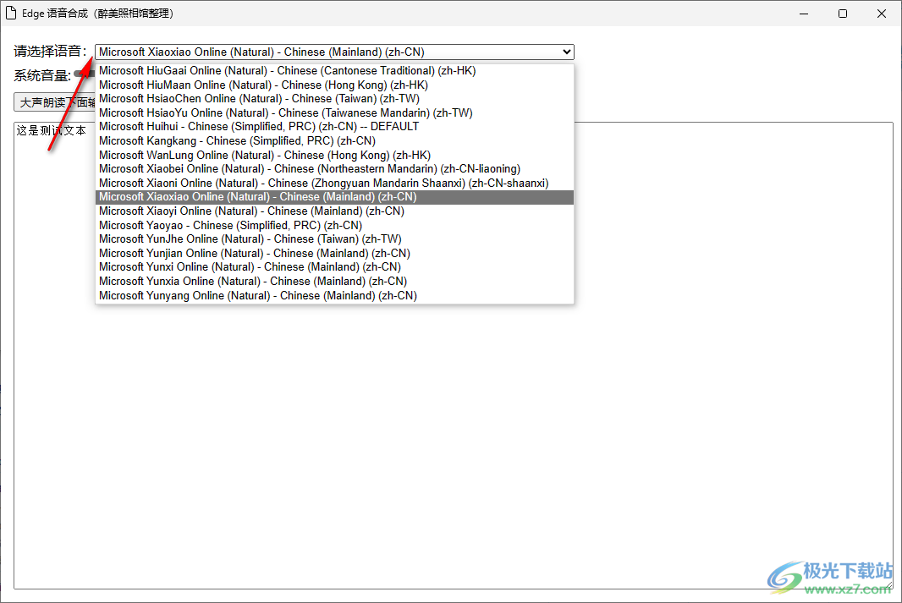Select highlighted Microsoft Xiaoxiao Online option in list
This screenshot has height=603, width=902.
[334, 197]
